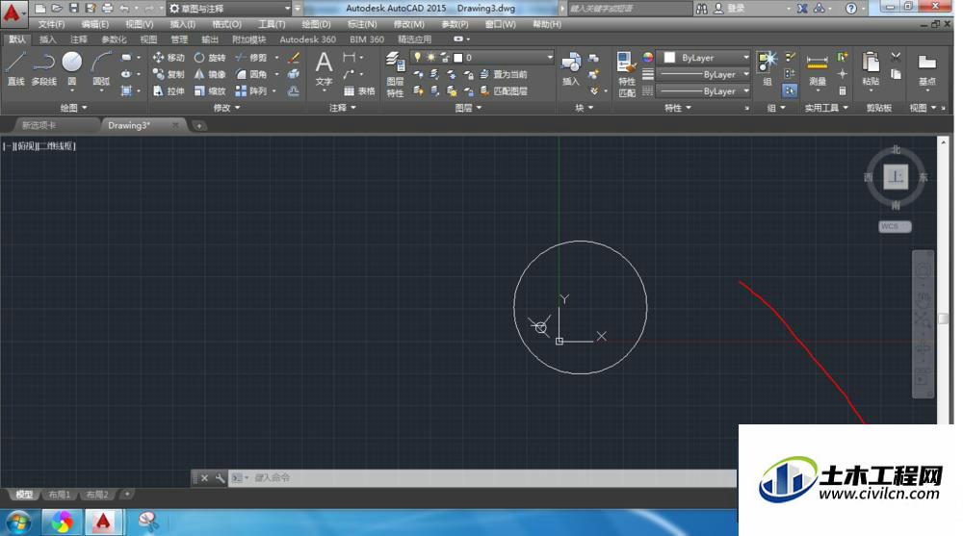Click the Make Current (置为当前) layer button
The height and width of the screenshot is (536, 963).
tap(503, 74)
